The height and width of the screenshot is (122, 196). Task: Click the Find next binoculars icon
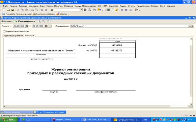tap(85, 10)
